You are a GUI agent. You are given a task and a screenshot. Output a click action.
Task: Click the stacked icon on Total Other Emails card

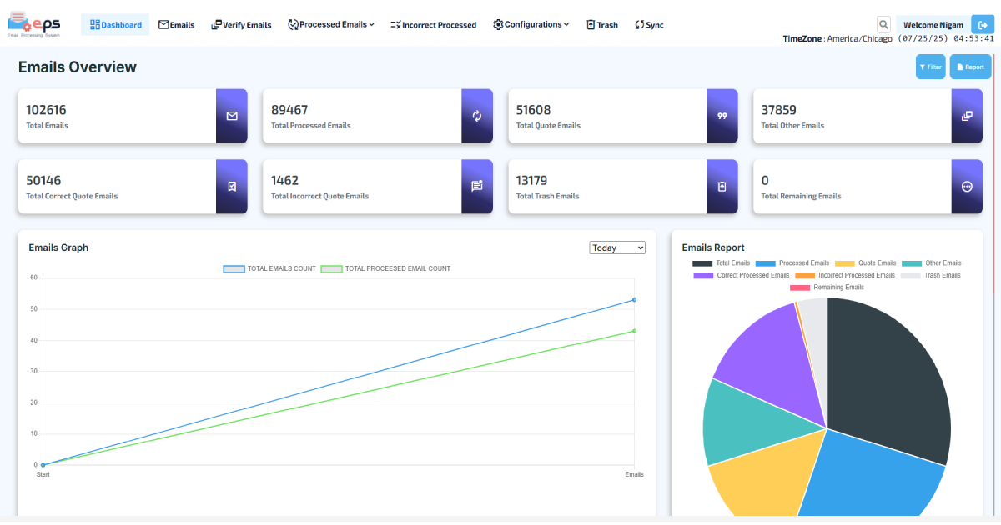coord(967,116)
